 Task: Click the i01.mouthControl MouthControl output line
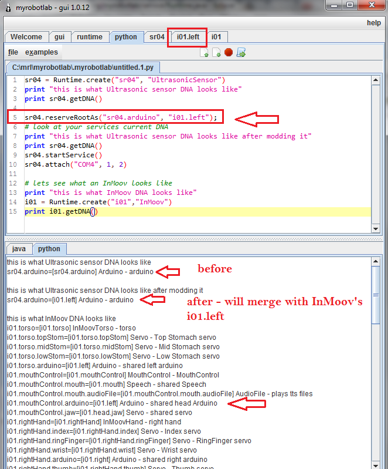point(113,375)
